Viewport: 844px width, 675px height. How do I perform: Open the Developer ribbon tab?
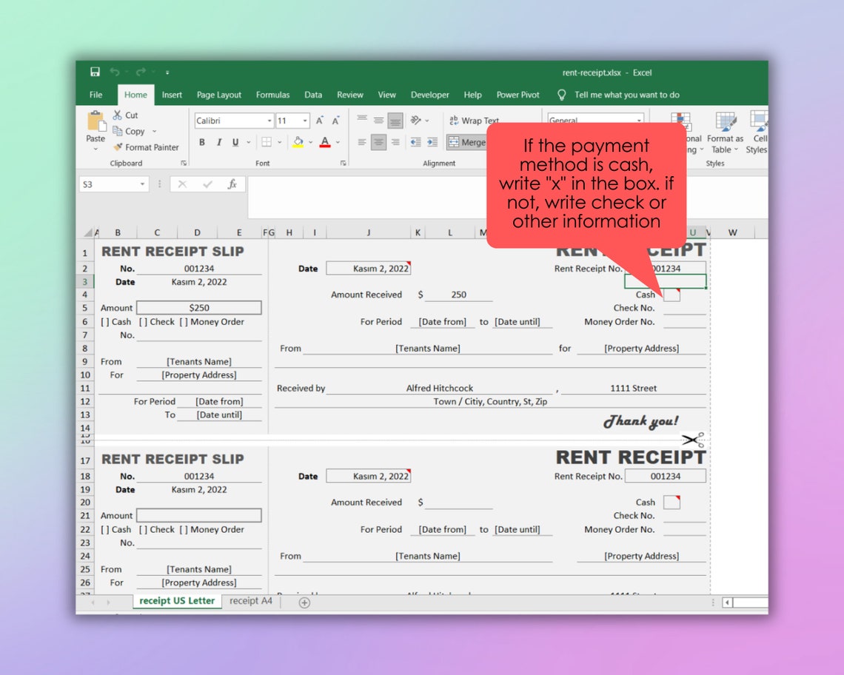point(429,95)
